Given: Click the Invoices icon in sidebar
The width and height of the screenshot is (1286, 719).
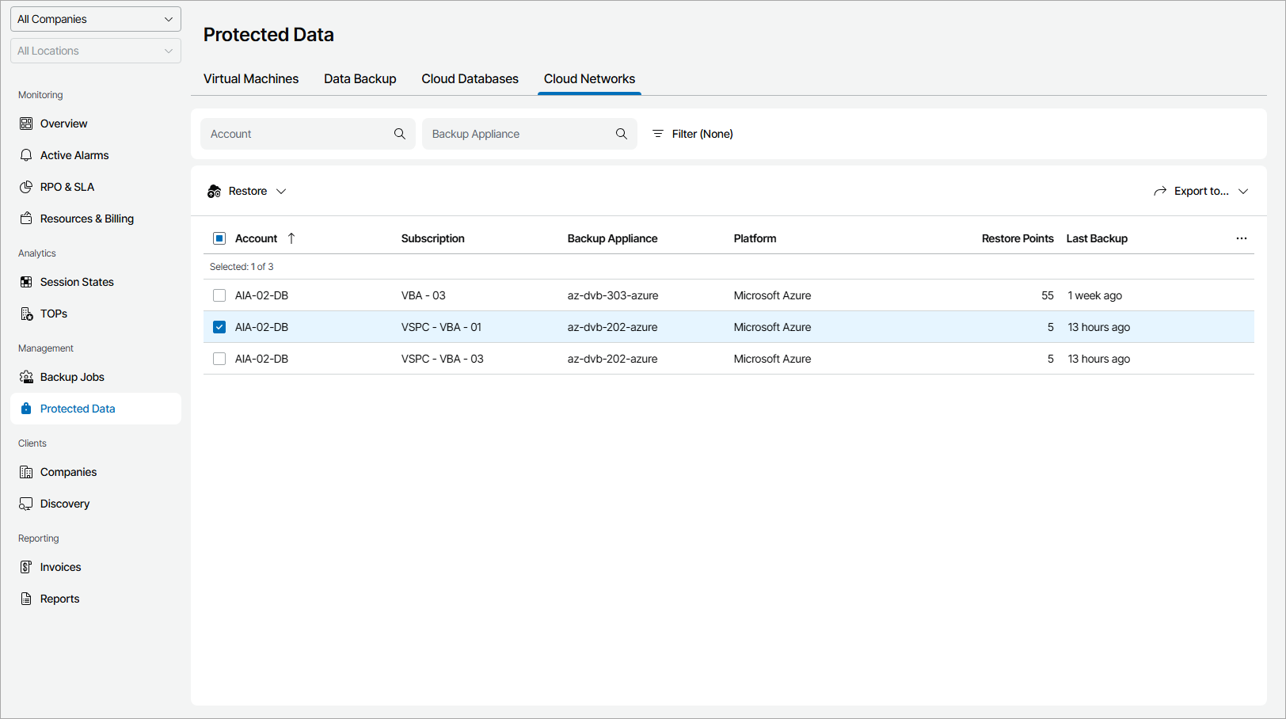Looking at the screenshot, I should pos(26,567).
